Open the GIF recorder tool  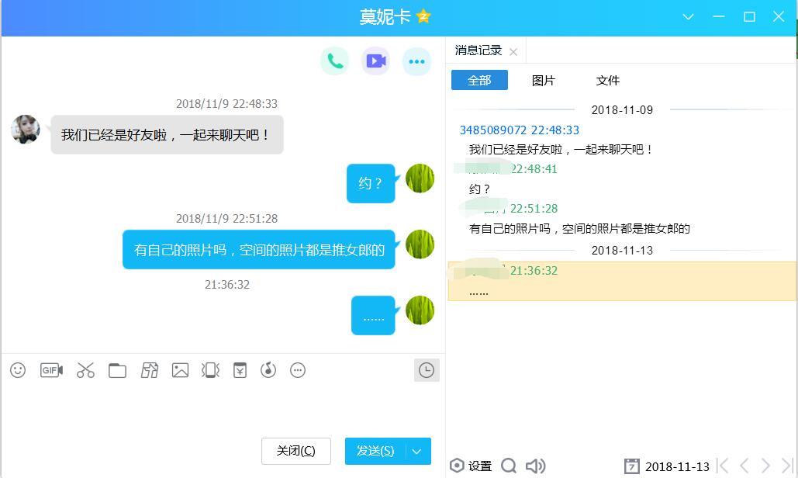51,370
